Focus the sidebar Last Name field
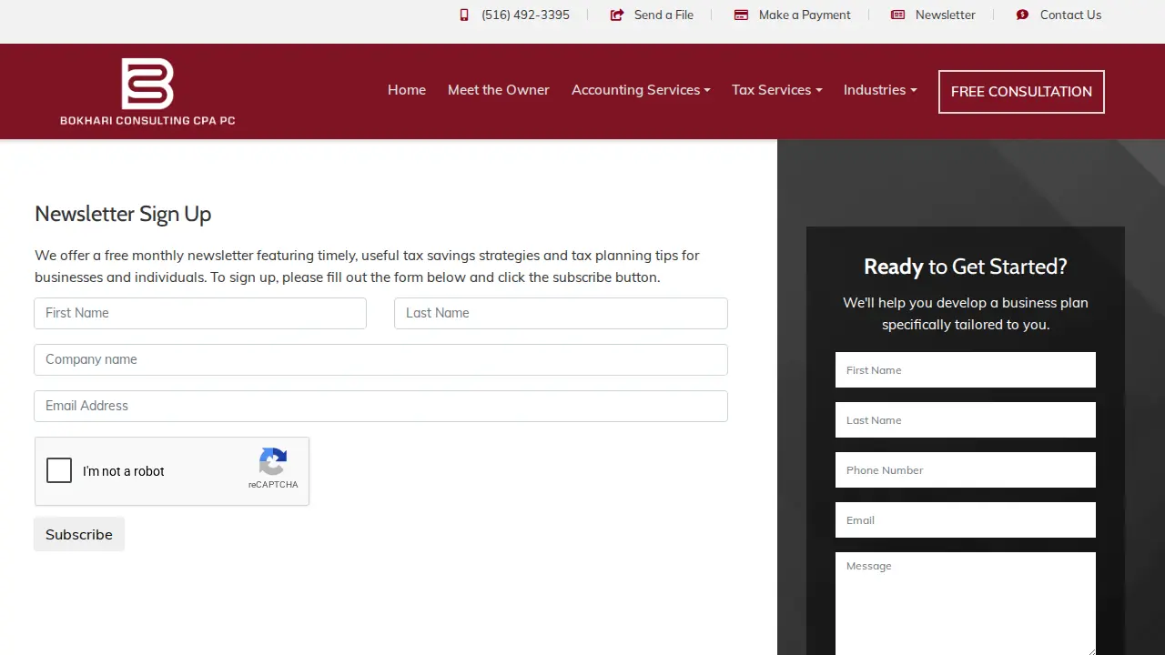Viewport: 1165px width, 655px height. pos(966,420)
